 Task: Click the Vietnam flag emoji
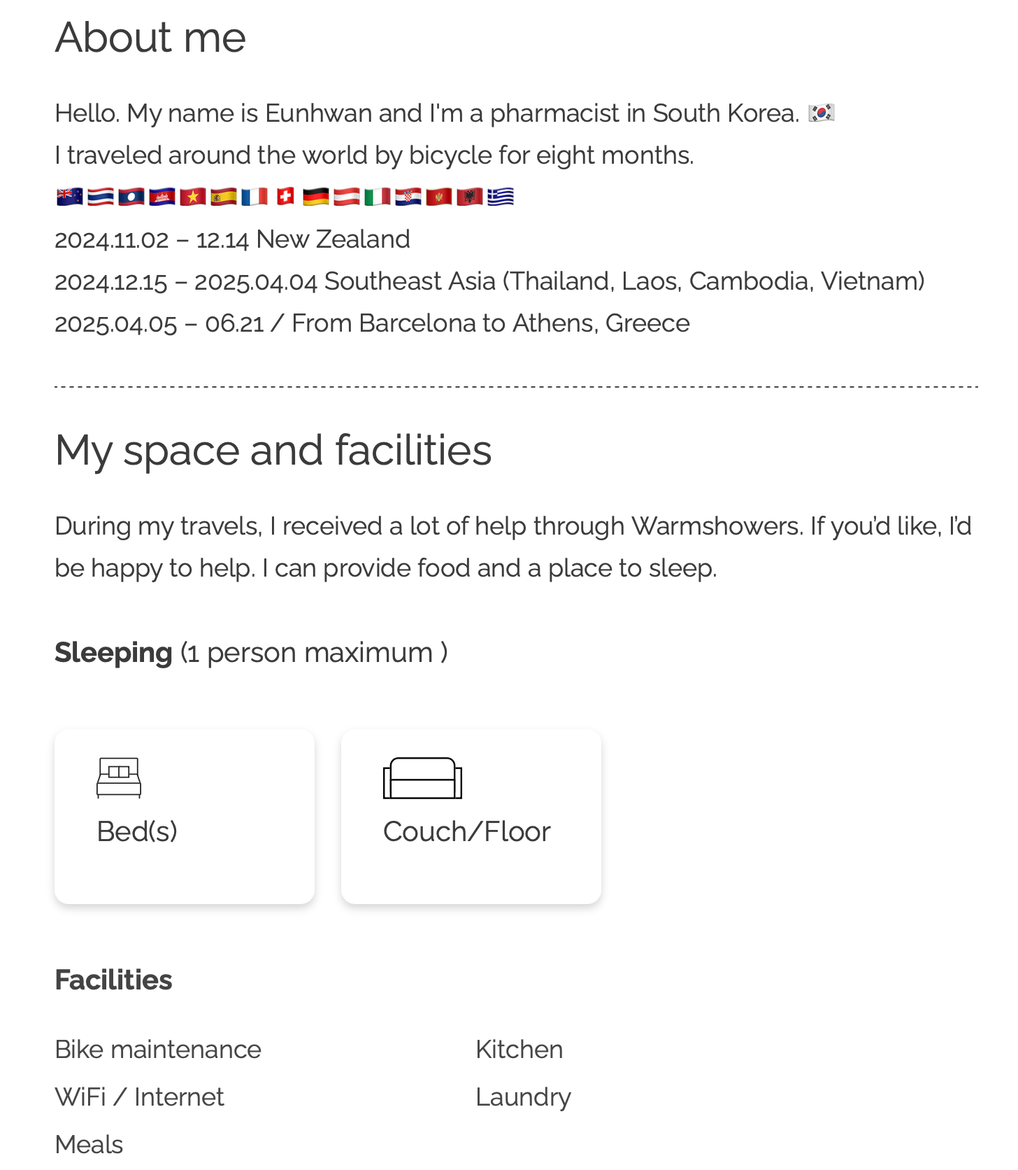(193, 197)
